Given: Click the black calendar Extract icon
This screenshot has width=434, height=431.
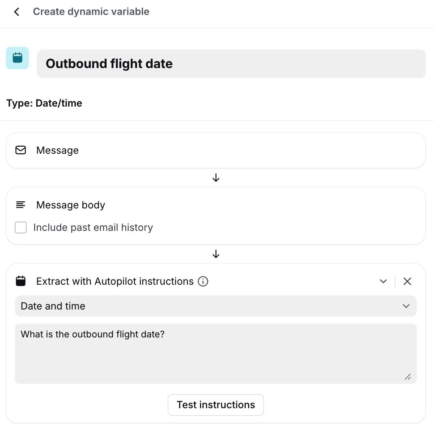Looking at the screenshot, I should [20, 281].
